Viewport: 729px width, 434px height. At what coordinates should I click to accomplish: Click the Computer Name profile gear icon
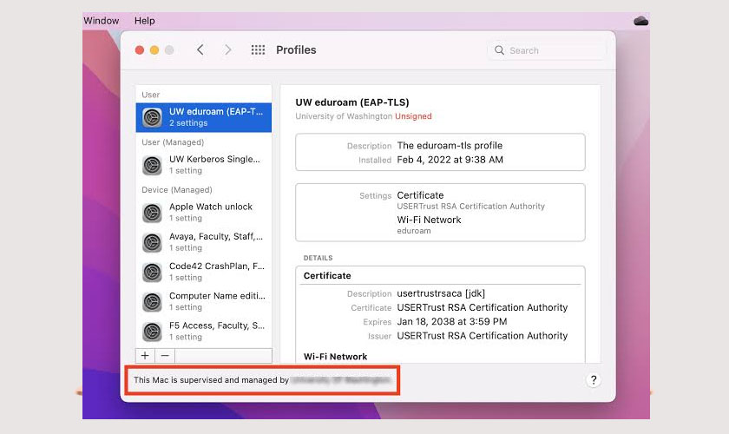point(152,302)
